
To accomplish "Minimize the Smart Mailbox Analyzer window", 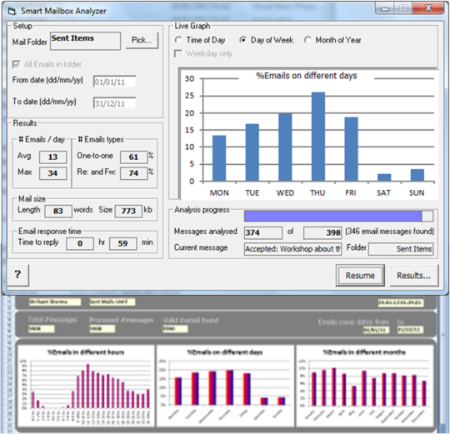I will (385, 8).
